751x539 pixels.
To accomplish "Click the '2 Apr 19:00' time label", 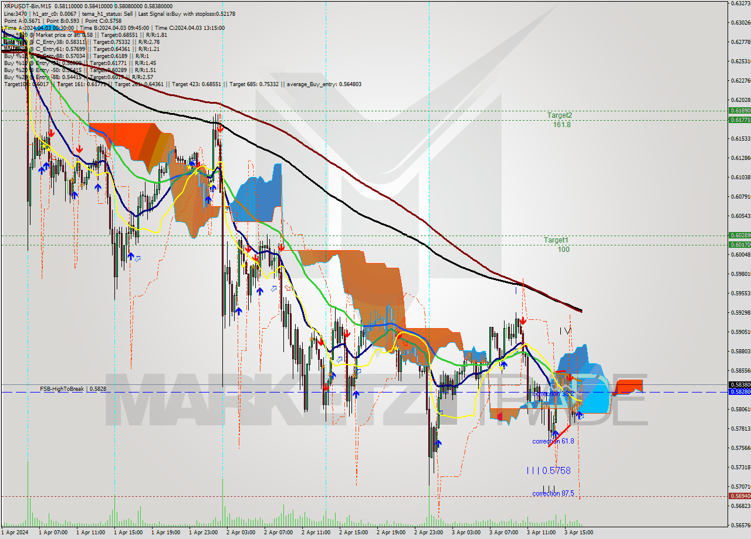I will (391, 533).
